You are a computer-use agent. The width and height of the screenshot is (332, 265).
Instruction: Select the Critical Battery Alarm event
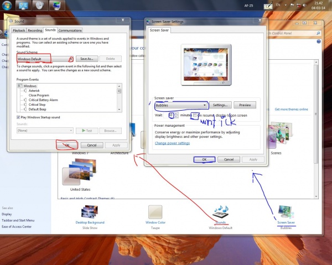click(43, 100)
